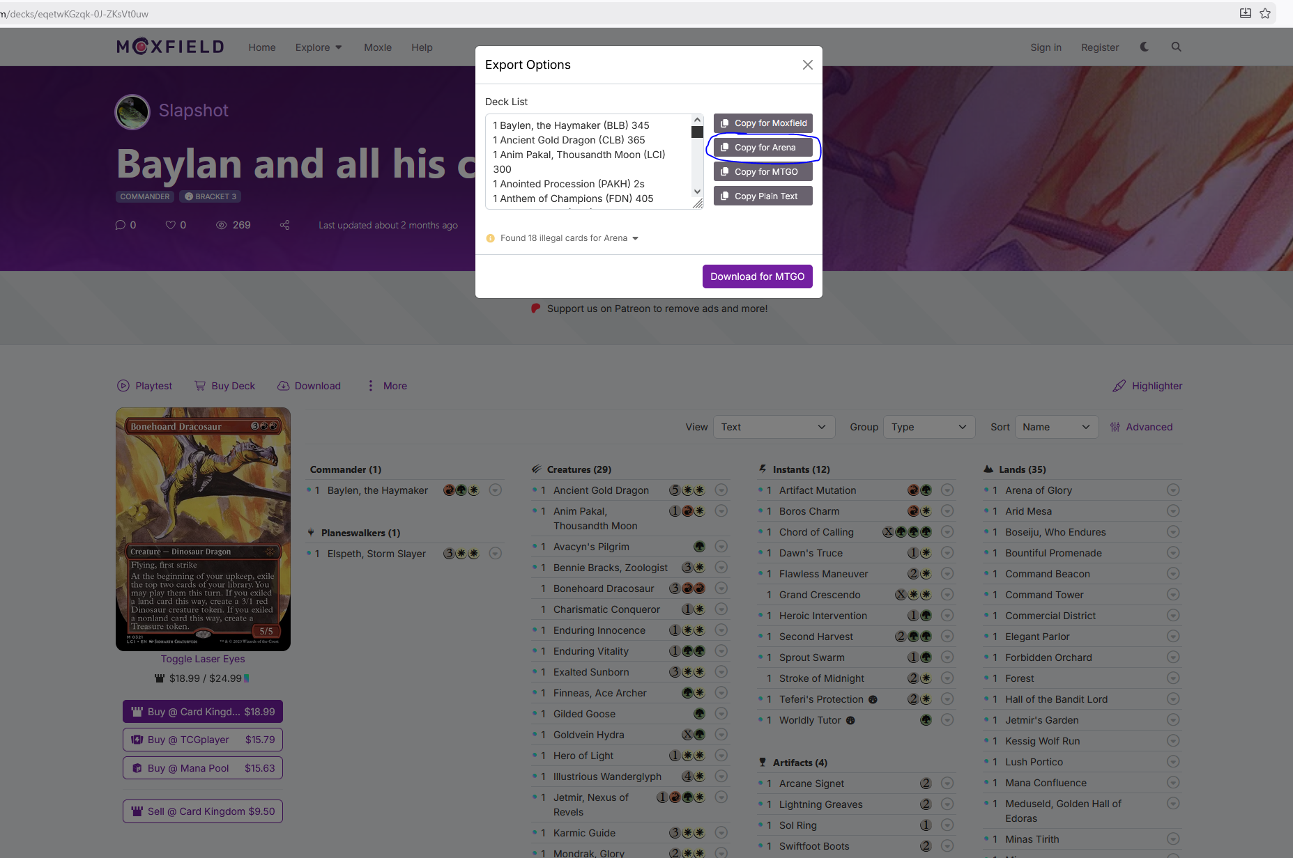Click Copy for MTGO button

(x=763, y=172)
